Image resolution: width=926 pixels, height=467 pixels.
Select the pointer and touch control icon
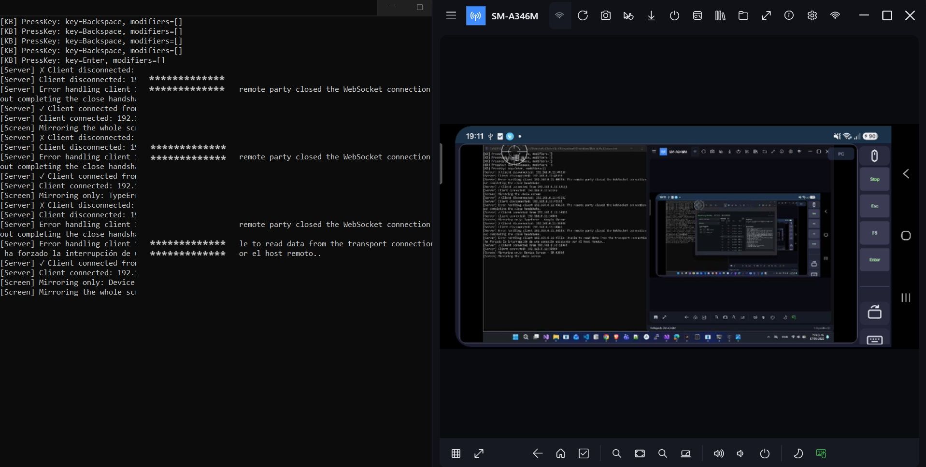628,16
